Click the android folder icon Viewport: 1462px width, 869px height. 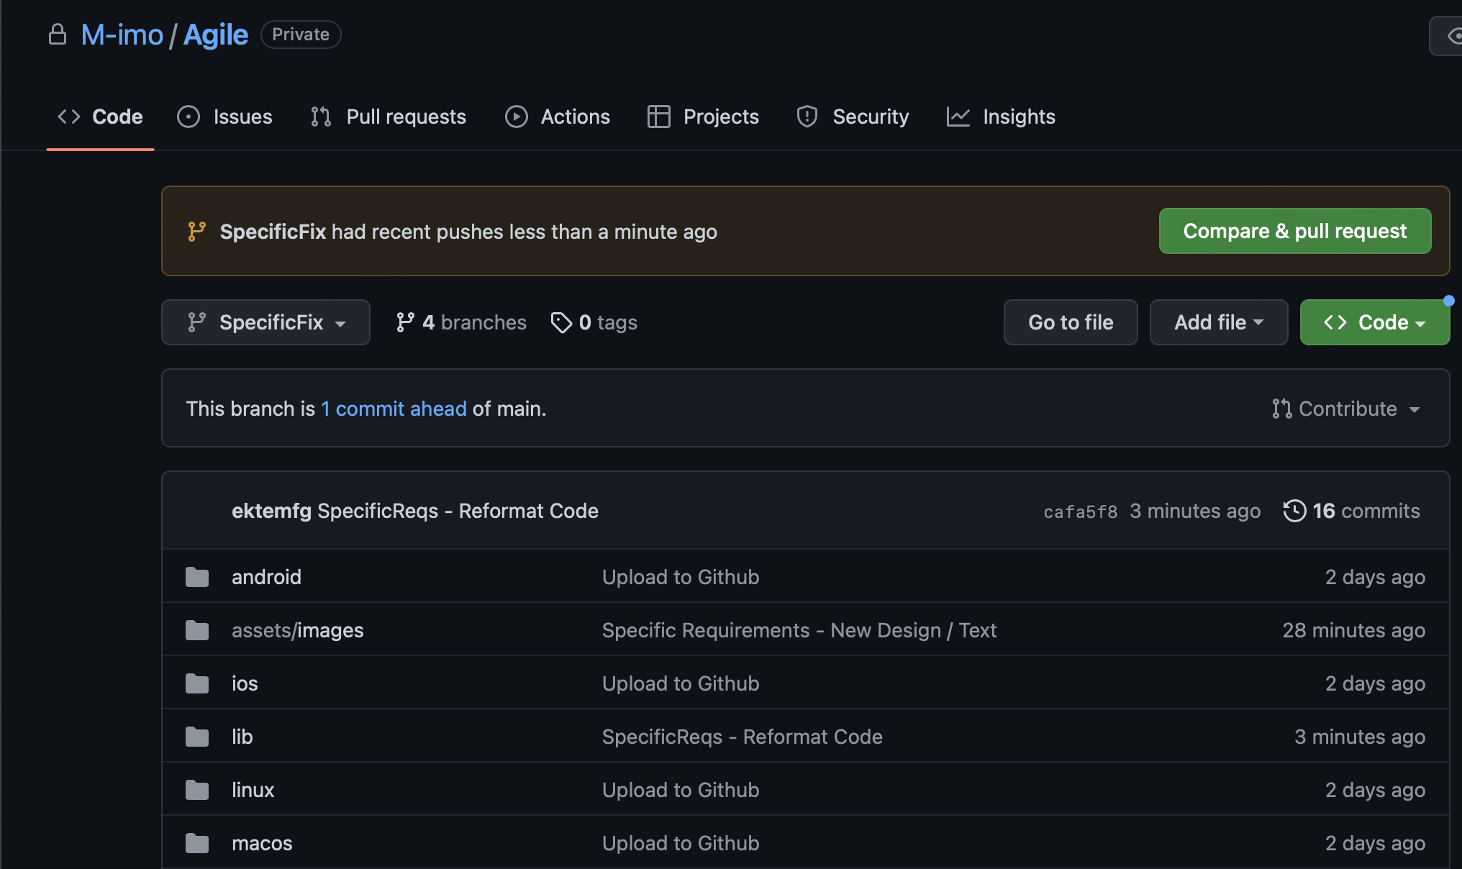point(197,577)
